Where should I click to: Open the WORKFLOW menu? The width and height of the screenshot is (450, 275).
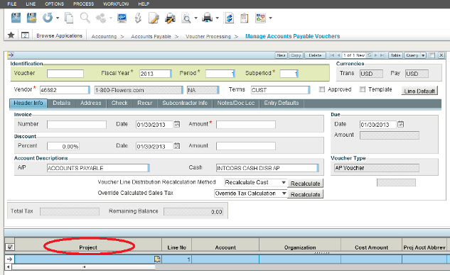[x=116, y=4]
